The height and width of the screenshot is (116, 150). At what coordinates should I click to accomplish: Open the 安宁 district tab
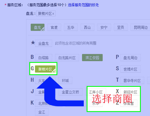104,27
